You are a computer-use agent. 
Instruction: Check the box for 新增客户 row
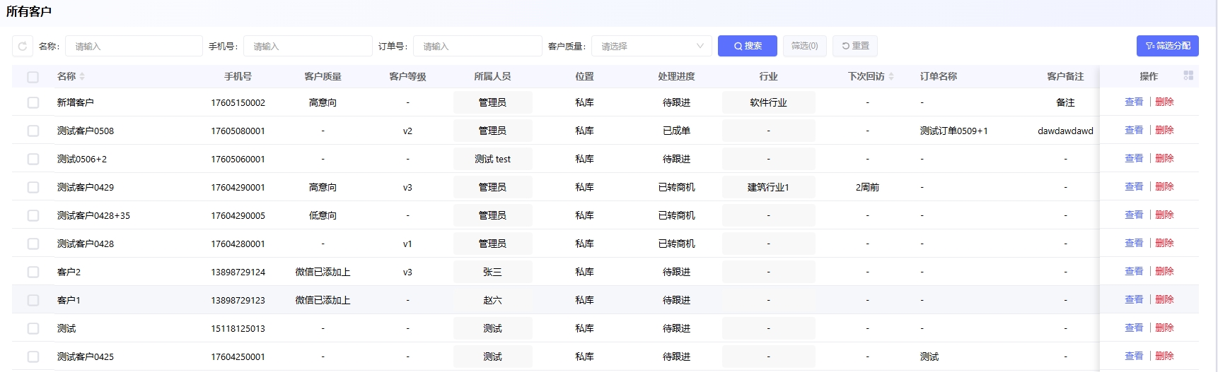(33, 102)
